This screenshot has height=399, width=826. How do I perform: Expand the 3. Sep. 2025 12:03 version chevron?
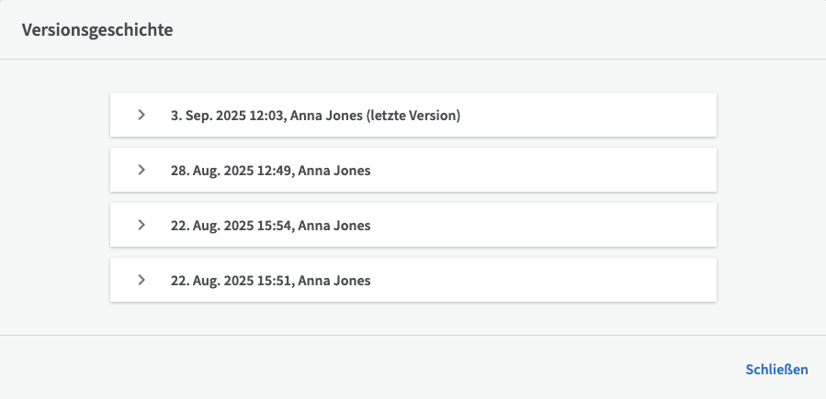click(141, 116)
